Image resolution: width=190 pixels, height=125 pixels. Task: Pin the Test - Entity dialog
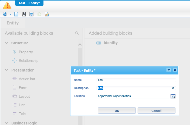169,70
